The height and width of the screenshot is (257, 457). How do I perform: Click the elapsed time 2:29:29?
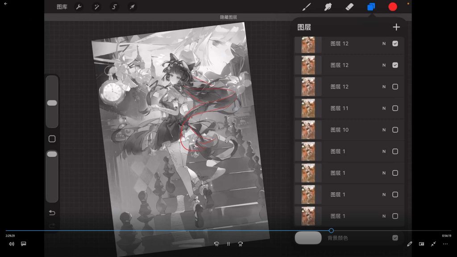pos(10,236)
